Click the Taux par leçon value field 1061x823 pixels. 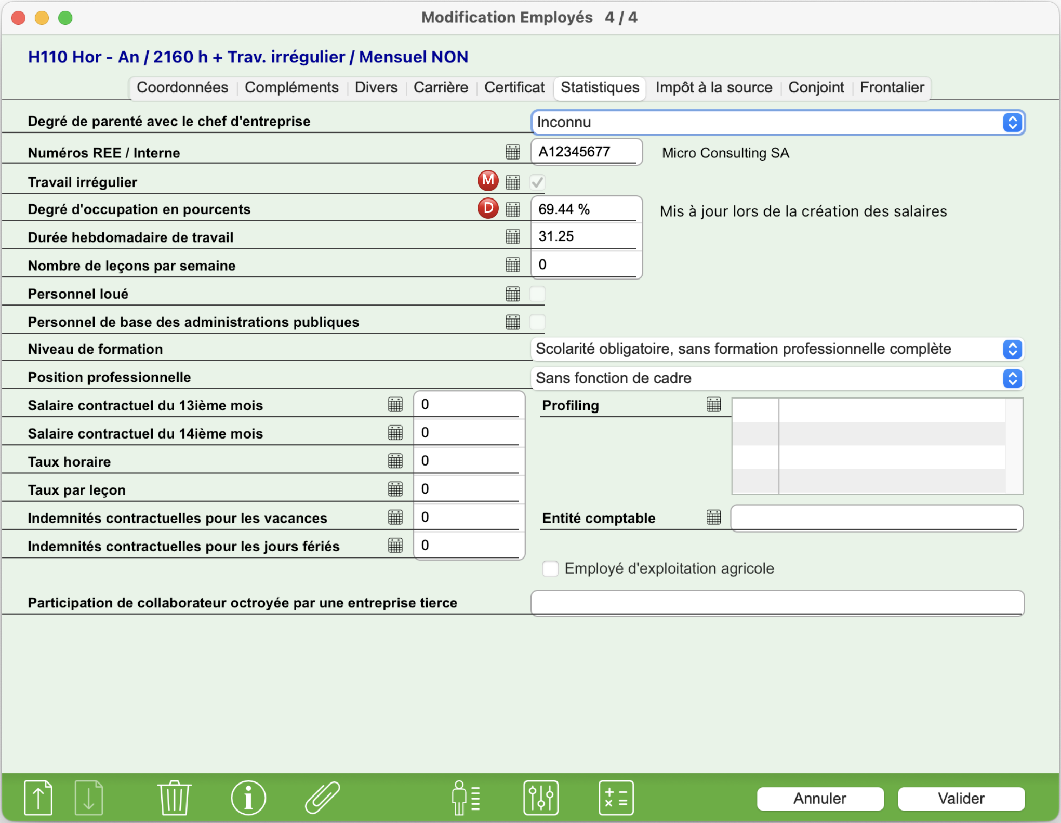pos(469,489)
